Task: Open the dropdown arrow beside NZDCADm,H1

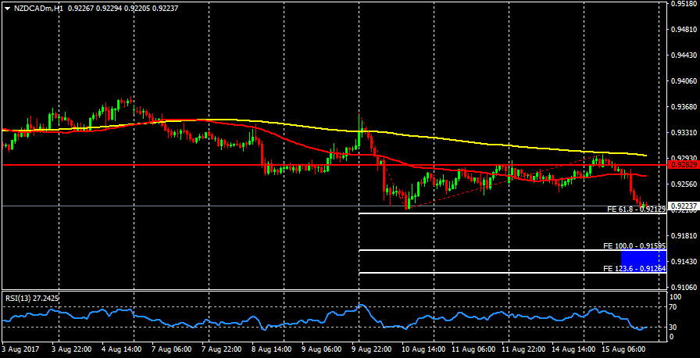Action: [6, 8]
